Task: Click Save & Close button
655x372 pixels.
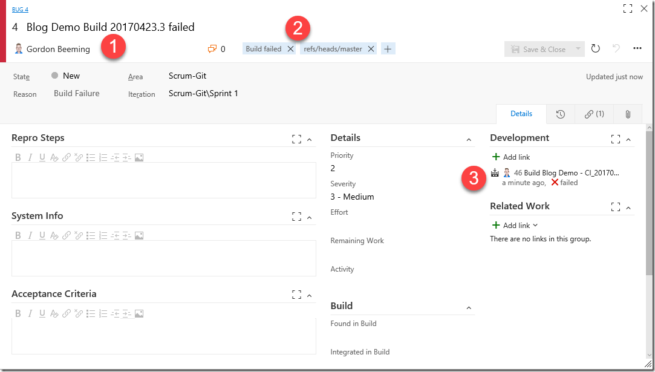Action: pyautogui.click(x=538, y=50)
